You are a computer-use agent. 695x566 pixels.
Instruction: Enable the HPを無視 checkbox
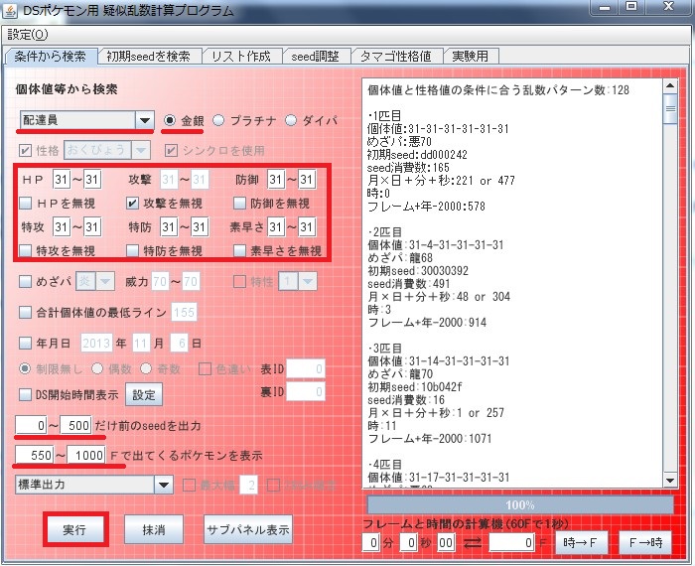click(x=25, y=203)
